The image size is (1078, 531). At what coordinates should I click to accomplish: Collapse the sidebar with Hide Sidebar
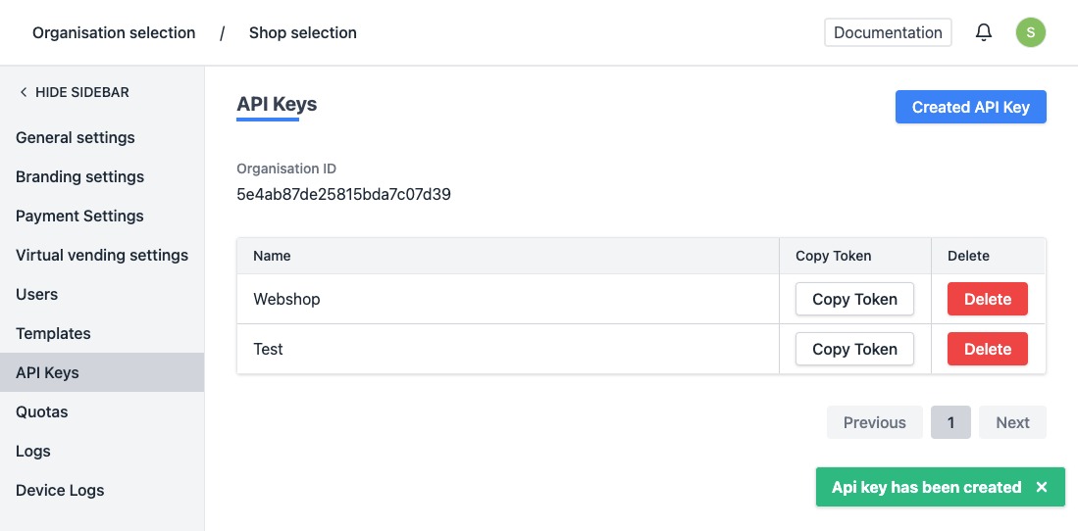tap(75, 92)
